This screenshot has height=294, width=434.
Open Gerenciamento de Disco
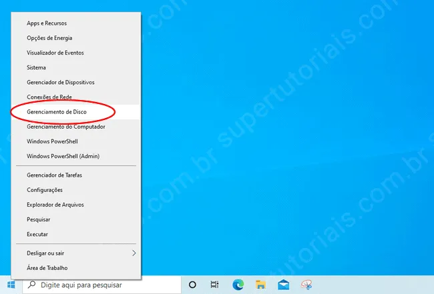pyautogui.click(x=76, y=112)
